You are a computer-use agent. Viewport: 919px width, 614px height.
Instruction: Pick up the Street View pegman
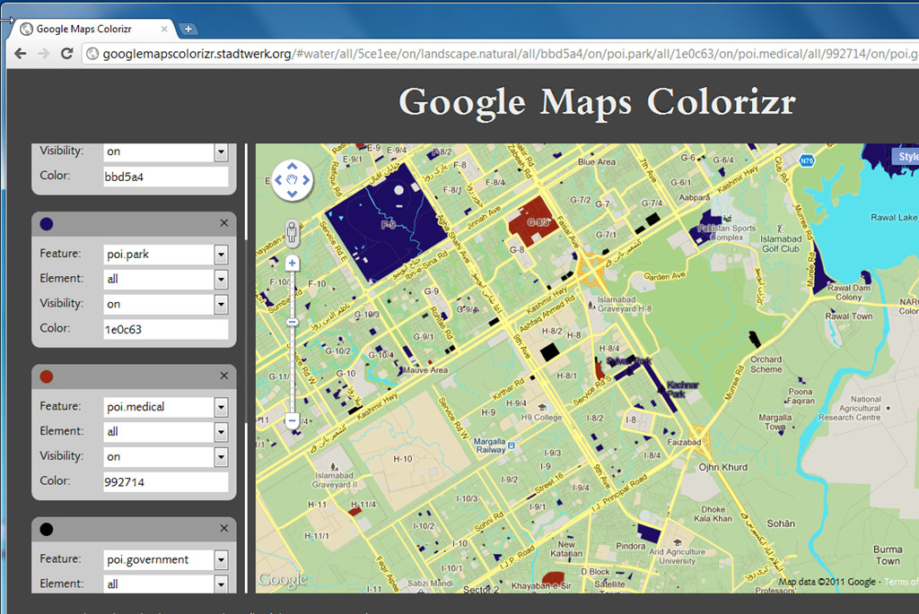point(292,233)
